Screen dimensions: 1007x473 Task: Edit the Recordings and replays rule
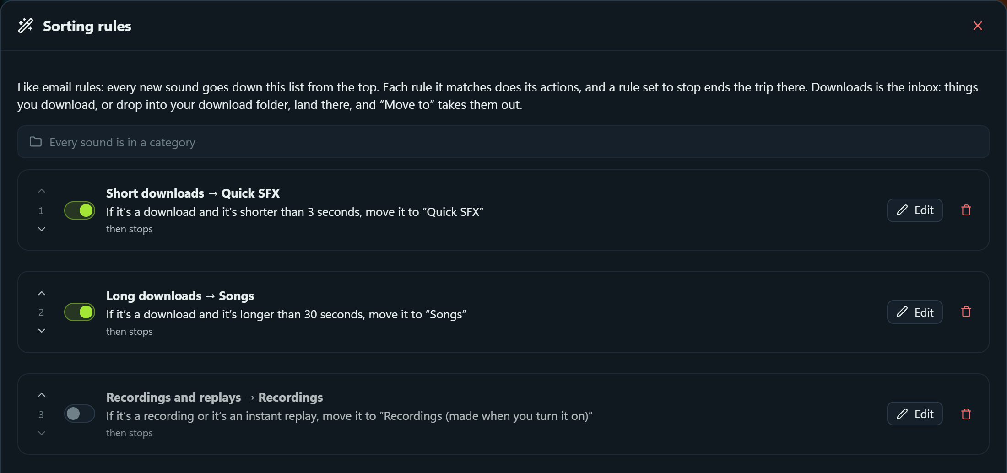[915, 414]
